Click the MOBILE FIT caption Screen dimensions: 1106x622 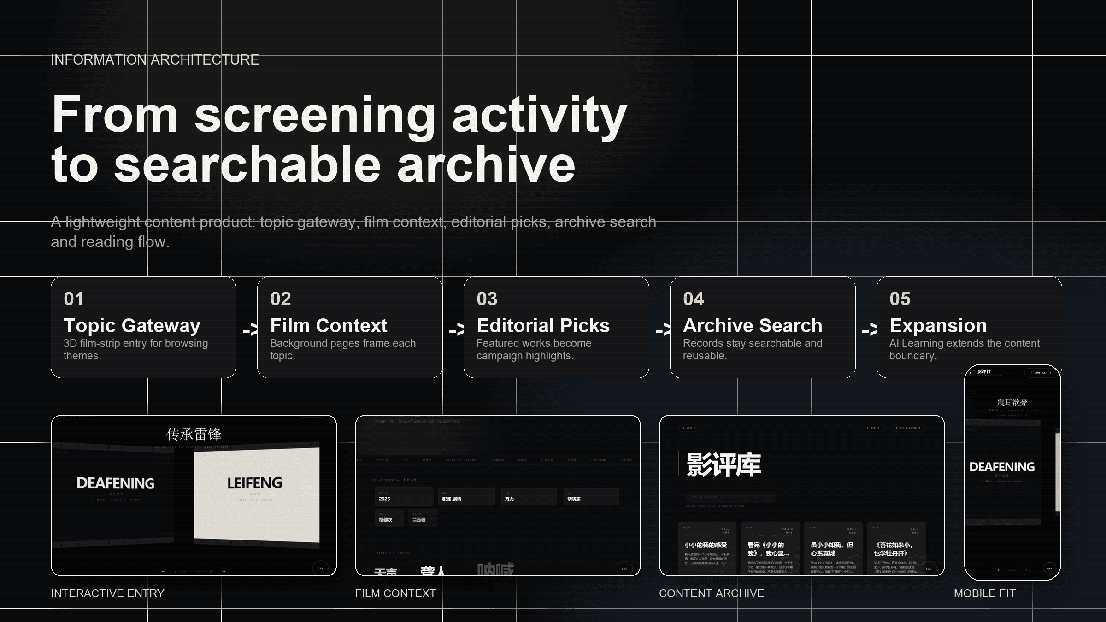[985, 593]
